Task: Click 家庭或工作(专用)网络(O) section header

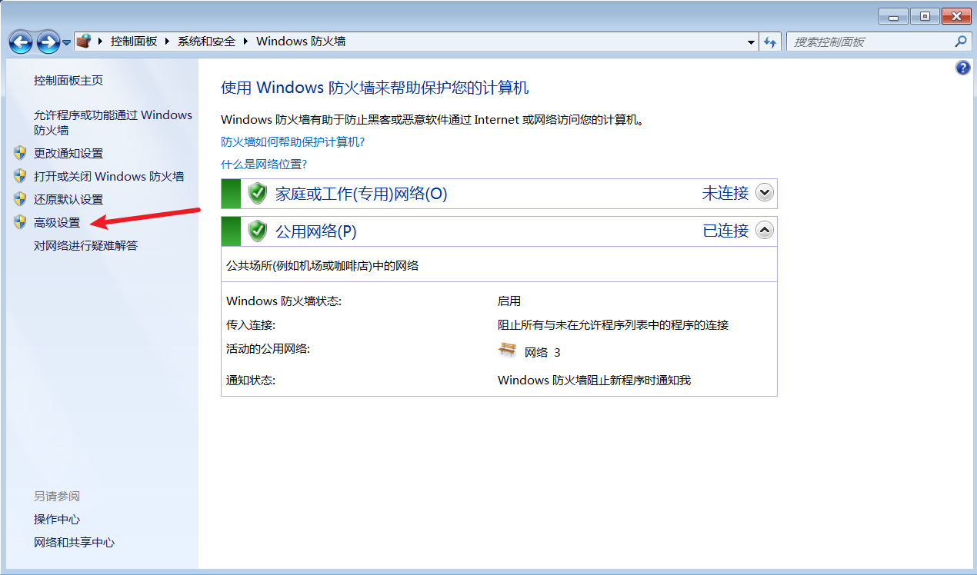Action: [499, 193]
